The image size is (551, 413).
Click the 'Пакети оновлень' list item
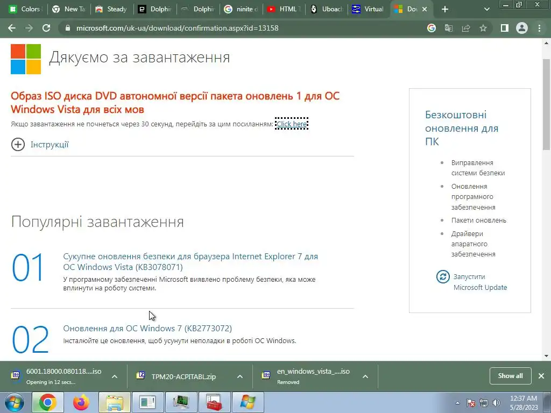(x=478, y=220)
